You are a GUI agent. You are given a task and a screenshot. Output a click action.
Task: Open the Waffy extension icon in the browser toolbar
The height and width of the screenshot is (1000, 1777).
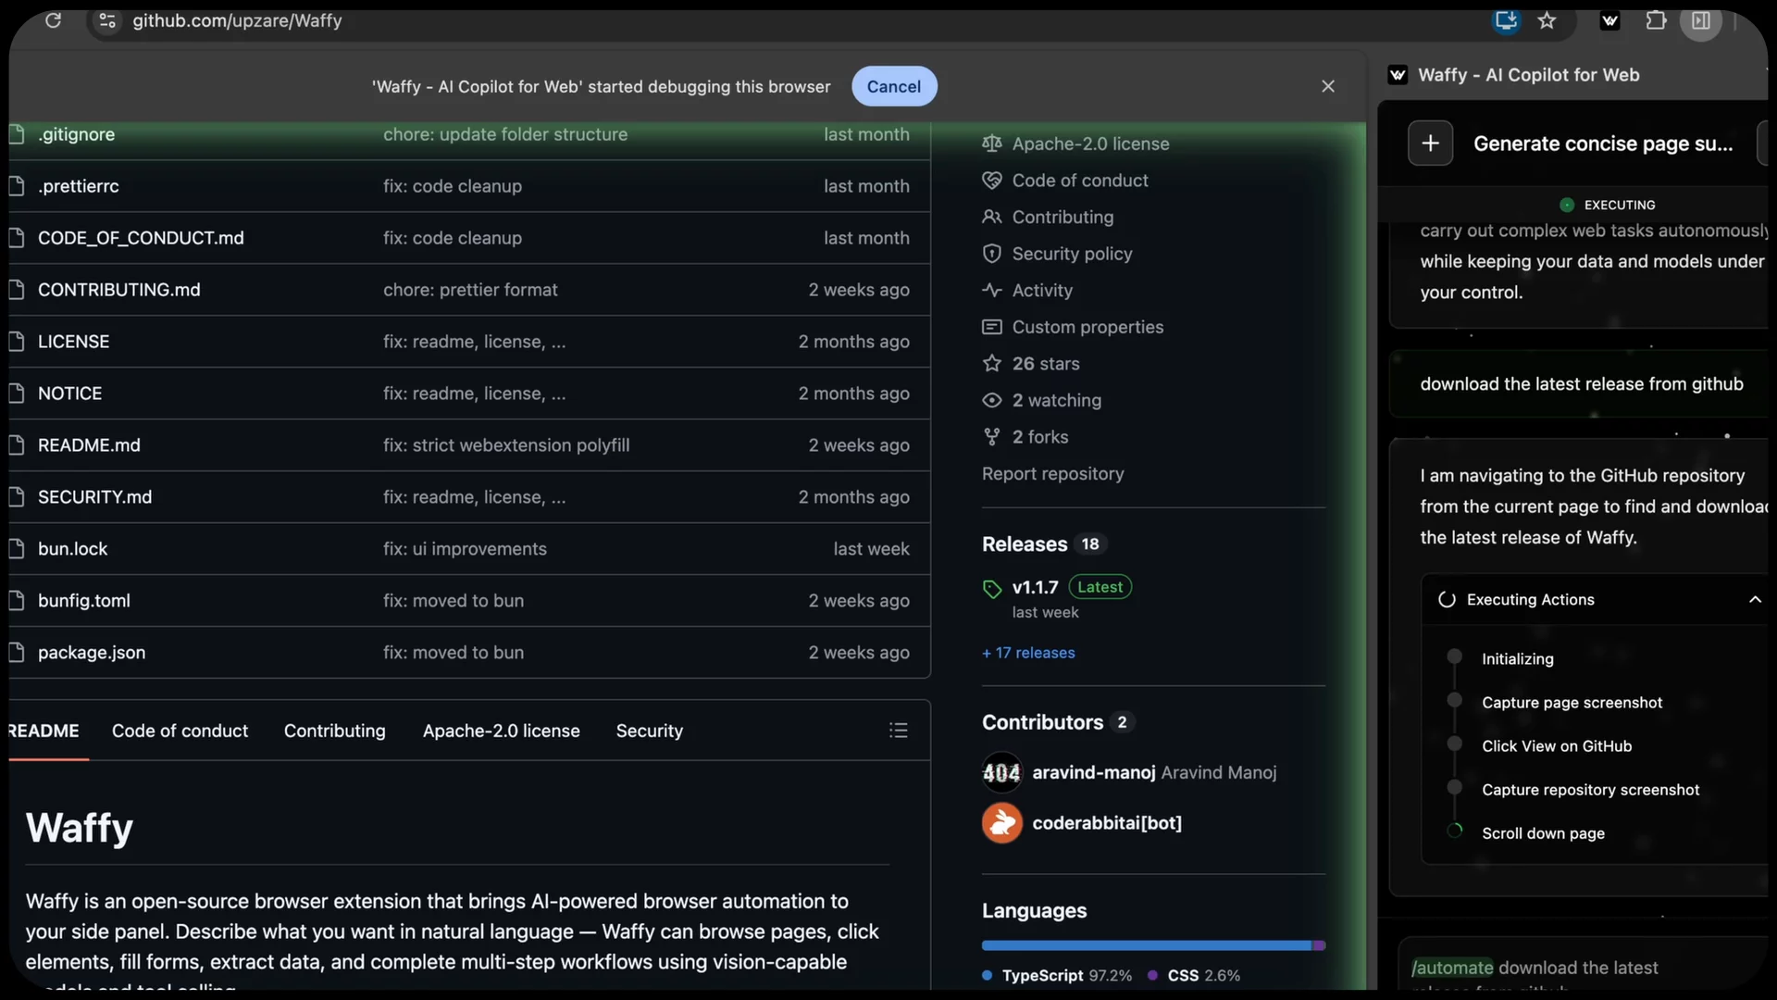1609,20
